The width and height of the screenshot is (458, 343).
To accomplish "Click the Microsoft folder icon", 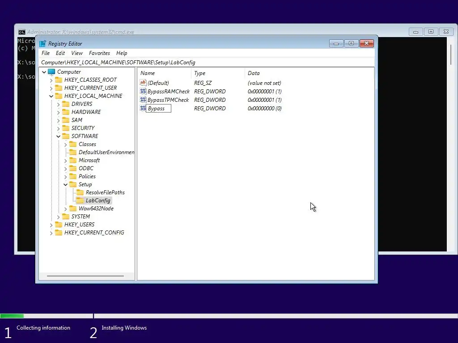I will [x=73, y=160].
